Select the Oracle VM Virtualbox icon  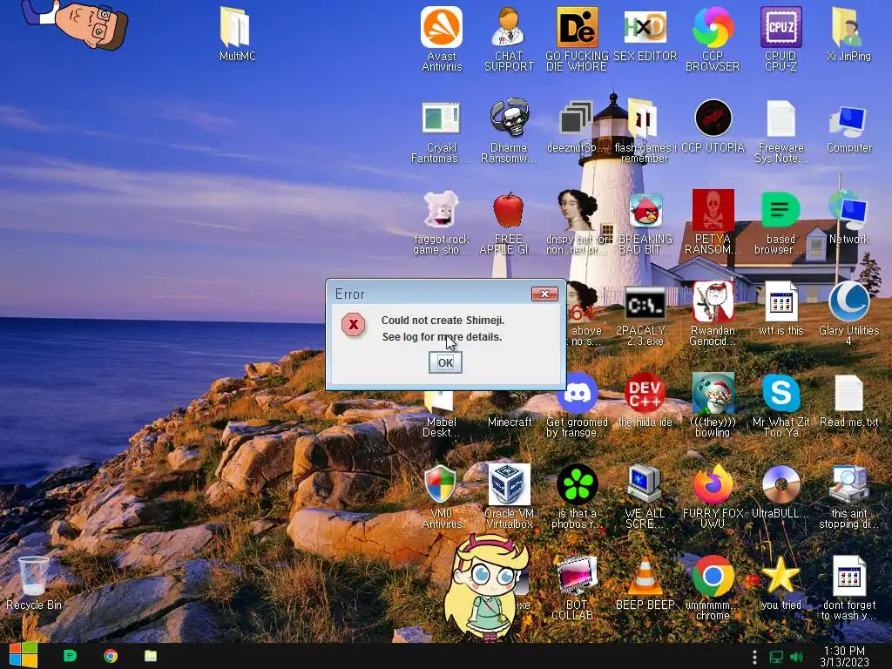click(x=509, y=484)
